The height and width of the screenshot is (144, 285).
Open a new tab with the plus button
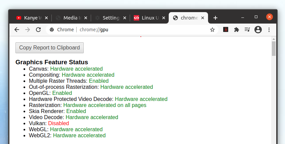[x=215, y=18]
